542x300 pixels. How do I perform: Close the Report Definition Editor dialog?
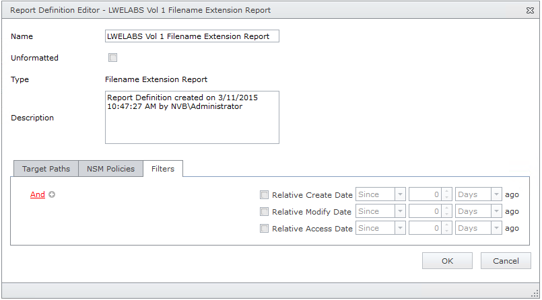tap(530, 11)
